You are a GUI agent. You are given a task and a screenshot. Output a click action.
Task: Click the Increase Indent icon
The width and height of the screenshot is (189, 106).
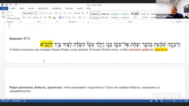79,13
